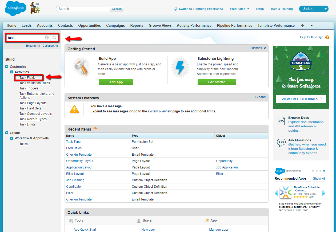Open the Task Type recent item
This screenshot has height=232, width=336.
pyautogui.click(x=73, y=142)
